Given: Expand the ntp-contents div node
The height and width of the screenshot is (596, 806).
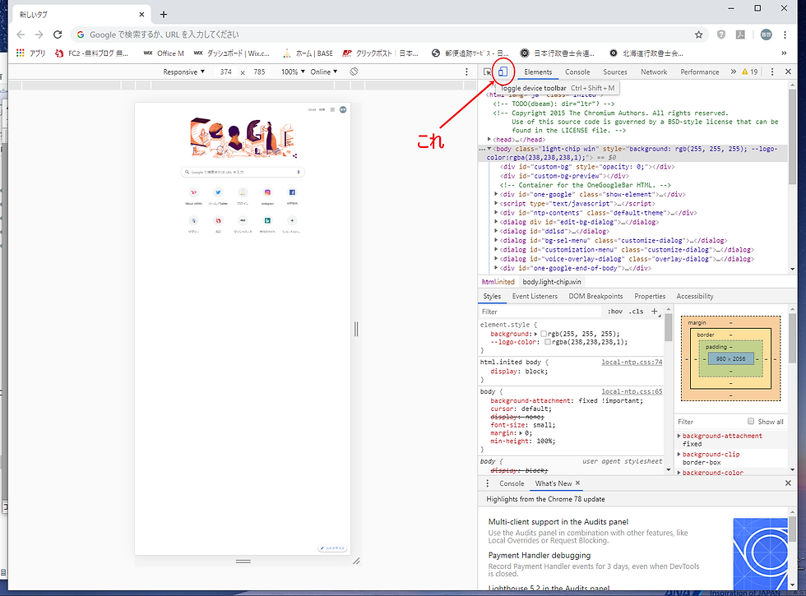Looking at the screenshot, I should click(x=496, y=213).
